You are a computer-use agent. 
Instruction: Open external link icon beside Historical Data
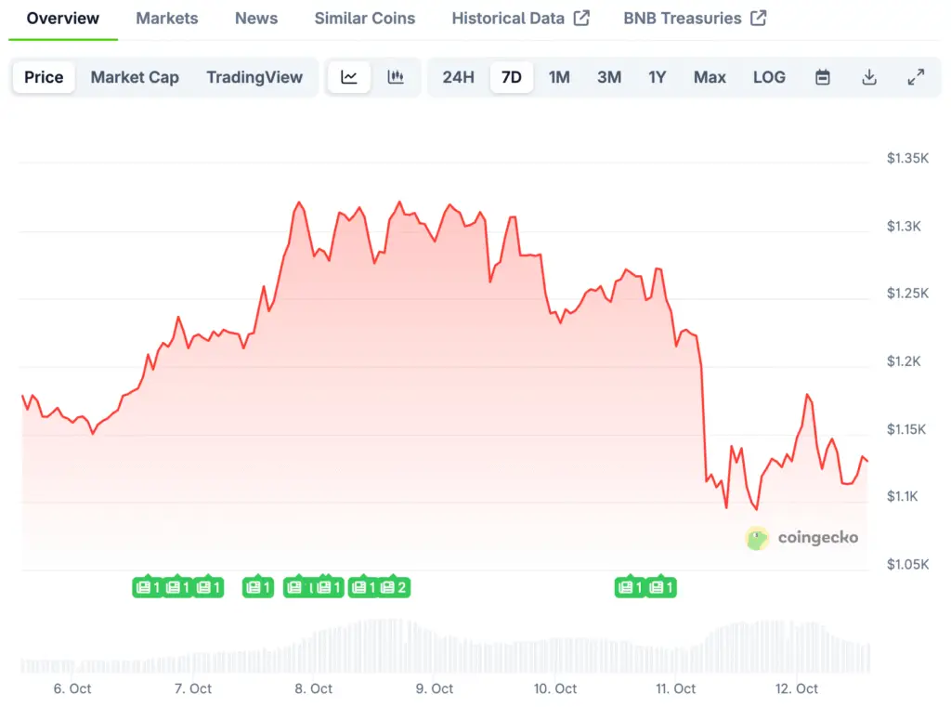pyautogui.click(x=581, y=18)
